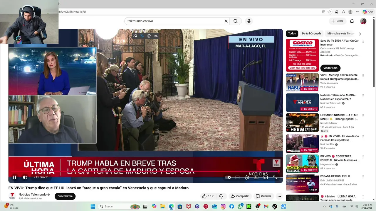Show more filter chips with arrow
This screenshot has height=211, width=376.
click(x=360, y=34)
